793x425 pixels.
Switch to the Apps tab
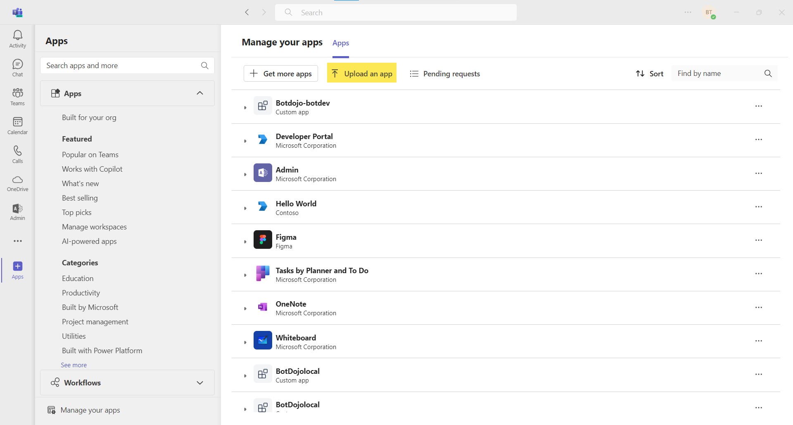(x=341, y=43)
